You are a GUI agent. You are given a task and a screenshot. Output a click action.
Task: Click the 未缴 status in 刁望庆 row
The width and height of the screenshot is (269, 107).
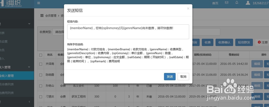[149, 97]
